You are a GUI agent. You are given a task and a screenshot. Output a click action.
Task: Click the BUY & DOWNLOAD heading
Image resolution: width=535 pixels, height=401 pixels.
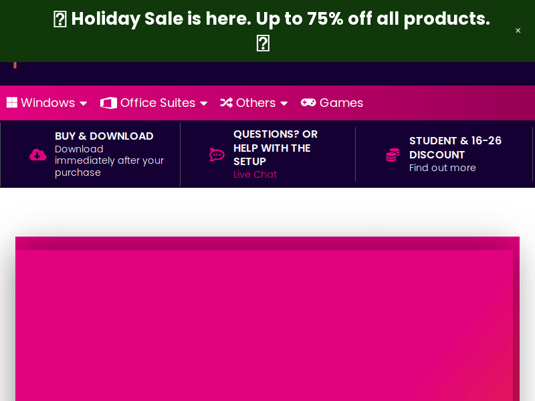104,136
